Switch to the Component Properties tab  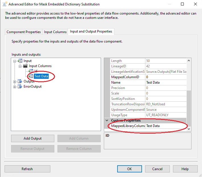[24, 32]
